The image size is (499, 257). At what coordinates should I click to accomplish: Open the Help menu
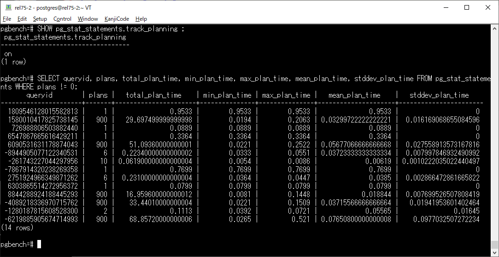point(141,19)
